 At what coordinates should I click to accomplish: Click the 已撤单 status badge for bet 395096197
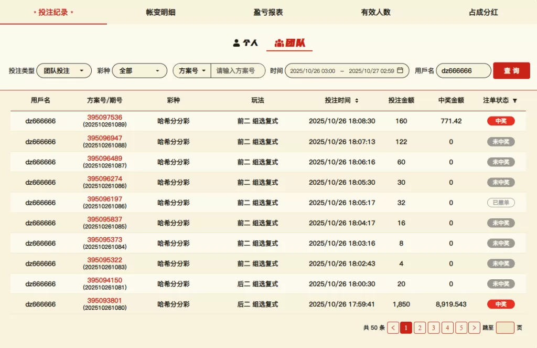click(x=500, y=203)
